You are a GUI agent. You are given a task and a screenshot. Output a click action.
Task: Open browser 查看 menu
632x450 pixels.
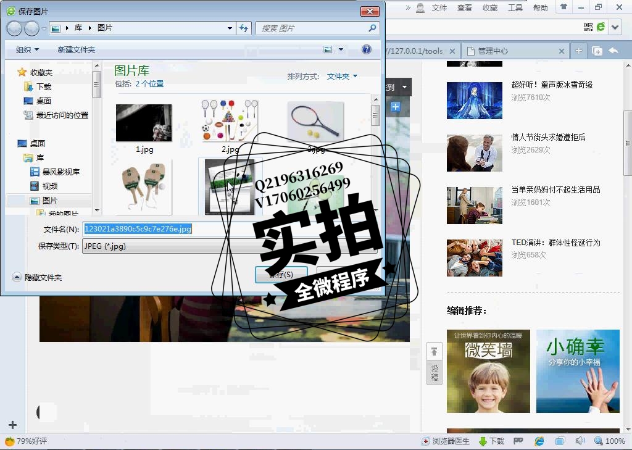pyautogui.click(x=464, y=7)
